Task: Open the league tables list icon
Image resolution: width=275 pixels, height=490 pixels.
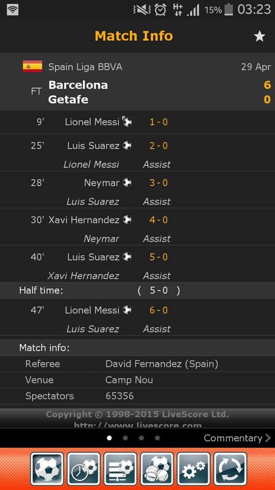Action: point(120,469)
